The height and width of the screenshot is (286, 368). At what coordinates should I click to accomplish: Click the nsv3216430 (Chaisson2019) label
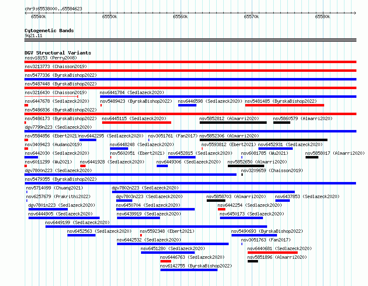click(x=56, y=92)
